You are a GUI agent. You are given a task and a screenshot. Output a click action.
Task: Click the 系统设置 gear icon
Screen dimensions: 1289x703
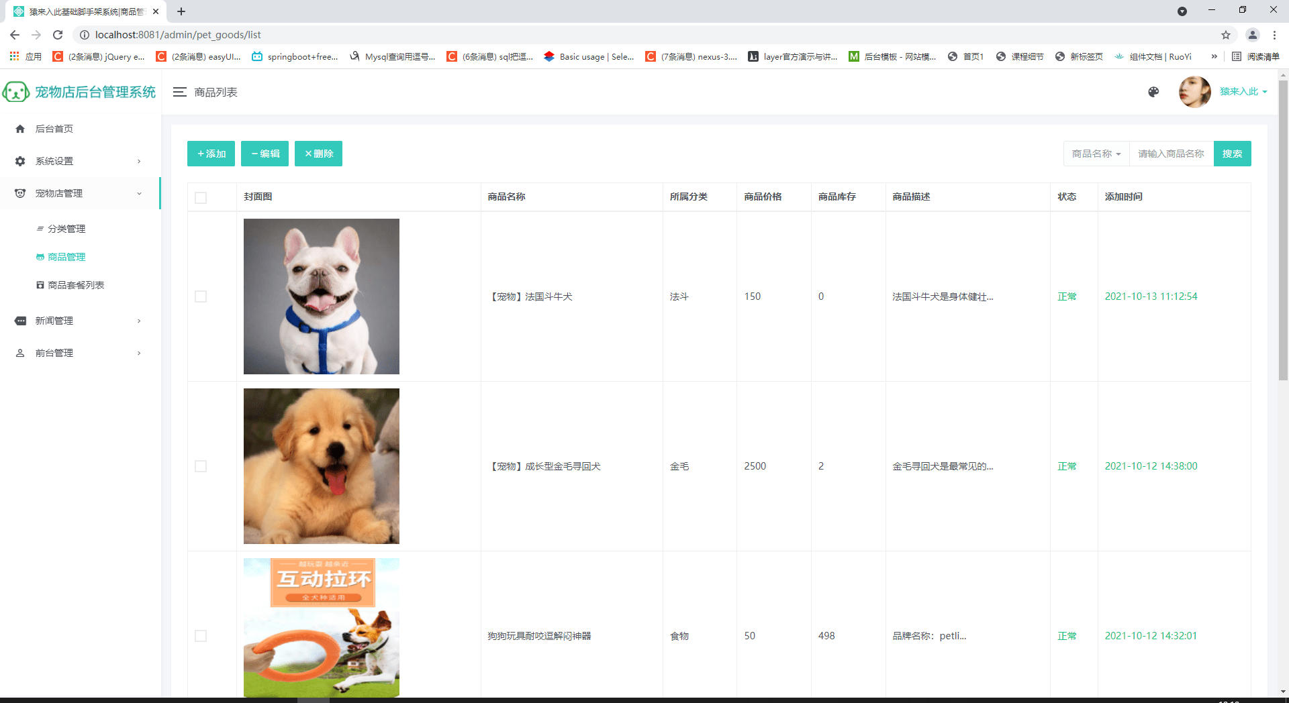pos(20,161)
